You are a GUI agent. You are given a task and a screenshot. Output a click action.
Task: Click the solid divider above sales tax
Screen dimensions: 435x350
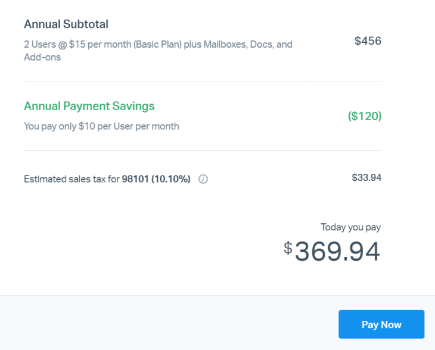[x=203, y=151]
